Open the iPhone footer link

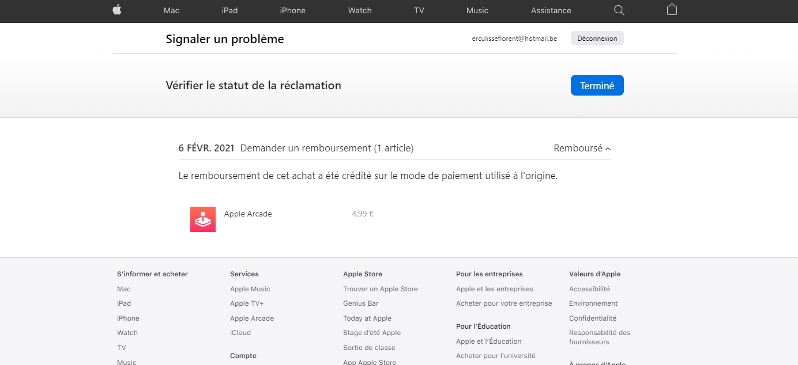(128, 318)
